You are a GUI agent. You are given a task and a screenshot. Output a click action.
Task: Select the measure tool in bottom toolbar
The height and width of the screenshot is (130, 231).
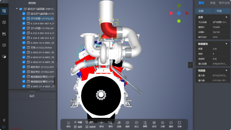point(145,124)
